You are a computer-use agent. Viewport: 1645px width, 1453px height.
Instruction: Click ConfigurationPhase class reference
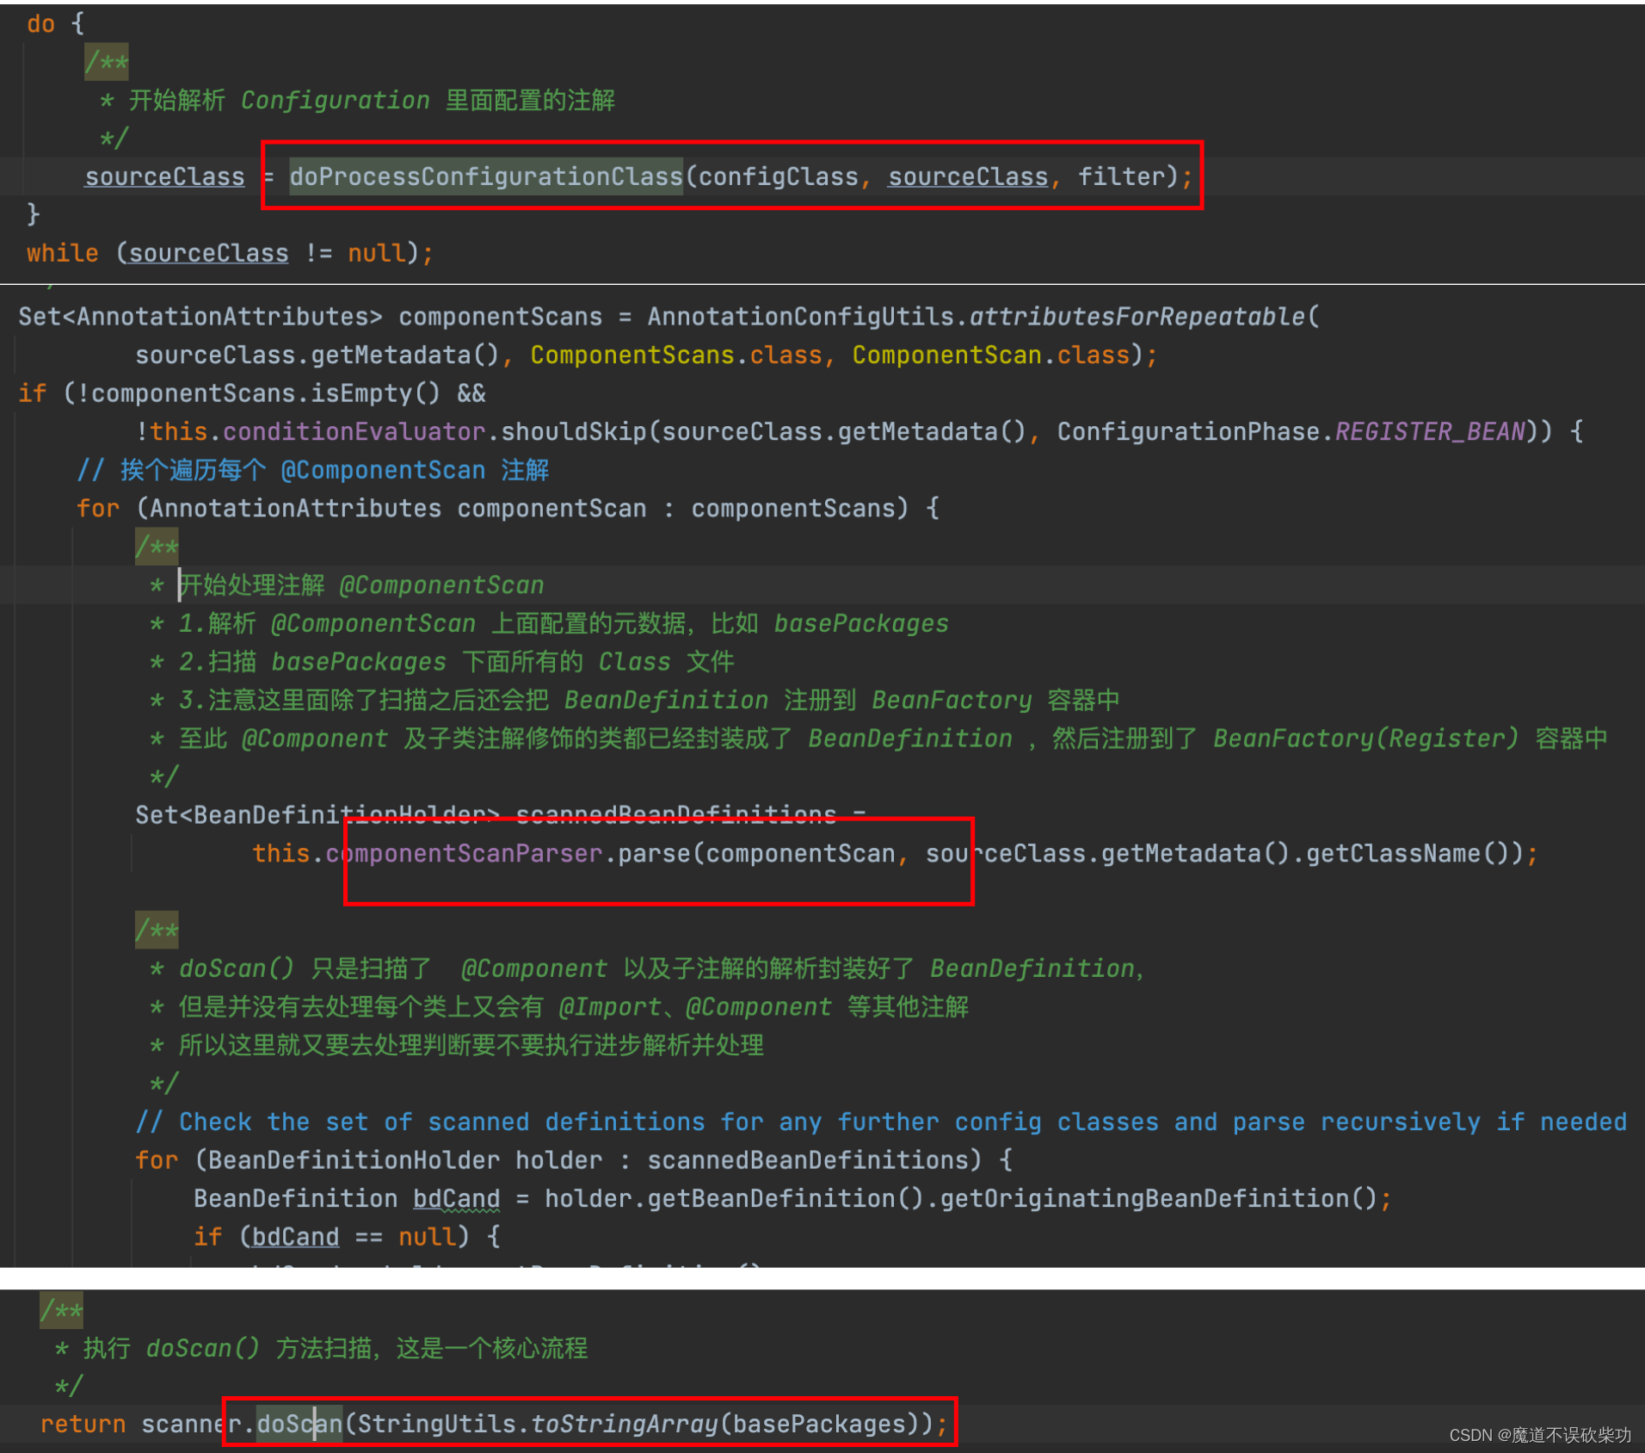pyautogui.click(x=1188, y=431)
